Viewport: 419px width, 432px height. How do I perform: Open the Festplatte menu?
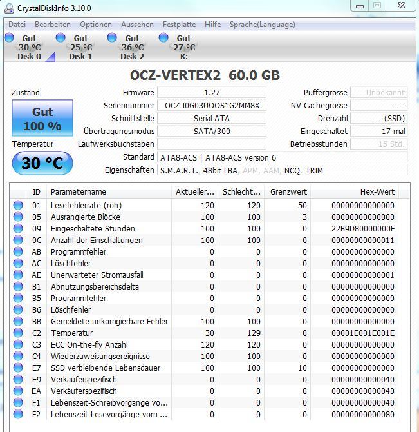[x=180, y=25]
